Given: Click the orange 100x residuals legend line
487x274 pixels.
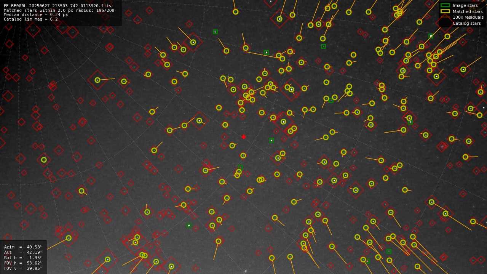Looking at the screenshot, I should click(445, 17).
